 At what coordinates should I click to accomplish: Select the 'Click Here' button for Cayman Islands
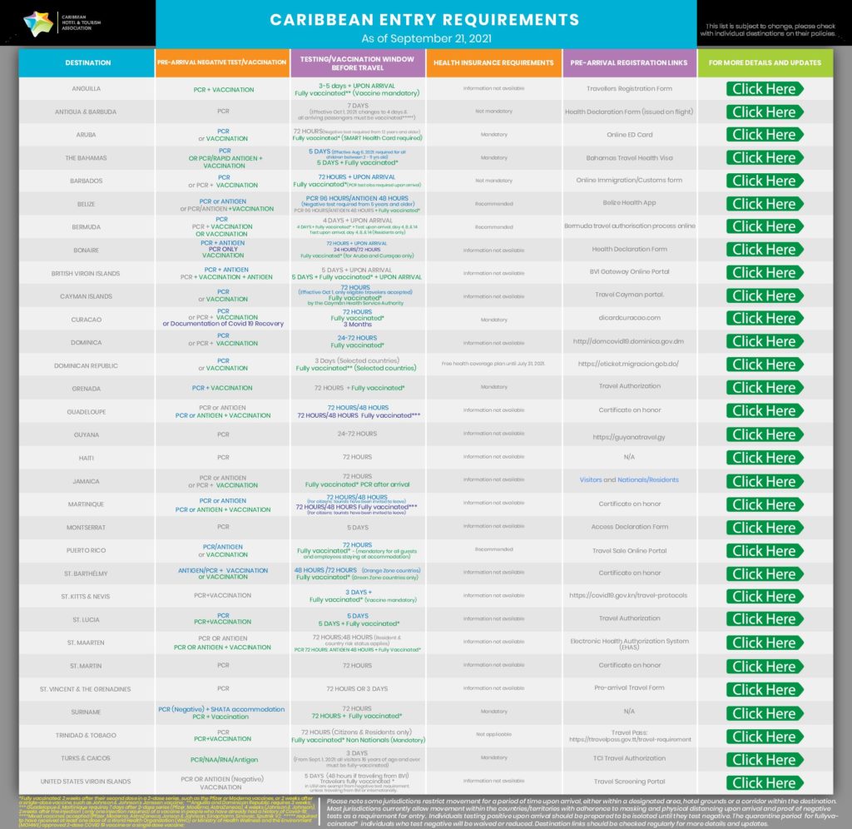coord(764,295)
